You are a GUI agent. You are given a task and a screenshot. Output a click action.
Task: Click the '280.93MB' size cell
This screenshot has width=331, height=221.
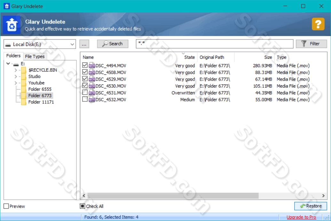click(262, 66)
